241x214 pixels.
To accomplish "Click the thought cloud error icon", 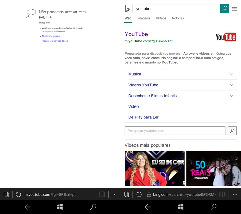I will [x=31, y=13].
